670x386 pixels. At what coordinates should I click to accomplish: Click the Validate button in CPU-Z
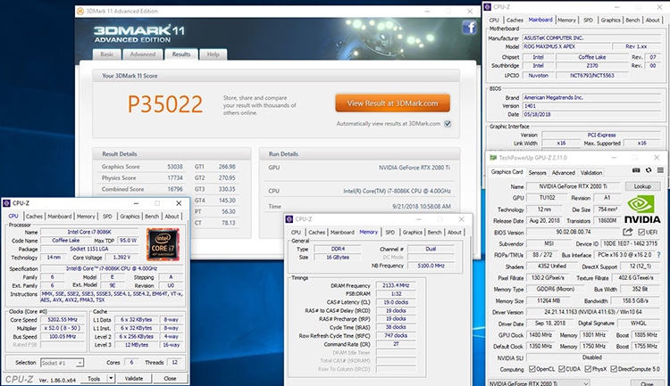coord(133,378)
